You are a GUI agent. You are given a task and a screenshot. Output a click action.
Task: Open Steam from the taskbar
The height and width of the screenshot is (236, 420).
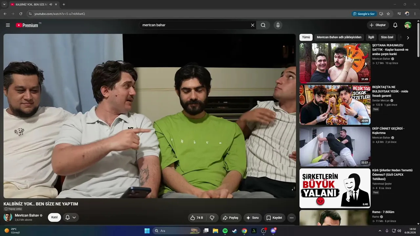coord(235,231)
